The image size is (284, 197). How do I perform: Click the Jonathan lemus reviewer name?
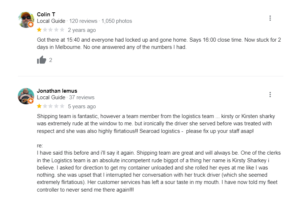[x=57, y=91]
